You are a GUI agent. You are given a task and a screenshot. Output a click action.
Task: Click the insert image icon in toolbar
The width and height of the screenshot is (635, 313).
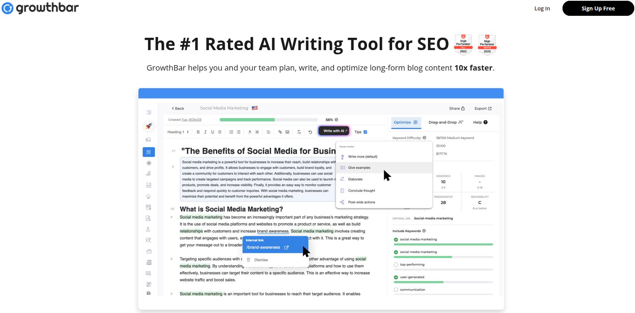287,132
